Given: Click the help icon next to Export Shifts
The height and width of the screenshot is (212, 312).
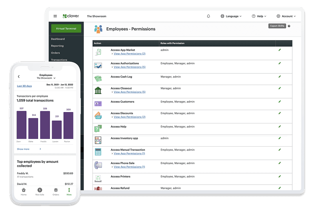Looking at the screenshot, I should (x=289, y=26).
